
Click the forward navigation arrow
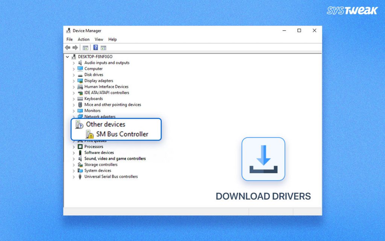point(75,47)
